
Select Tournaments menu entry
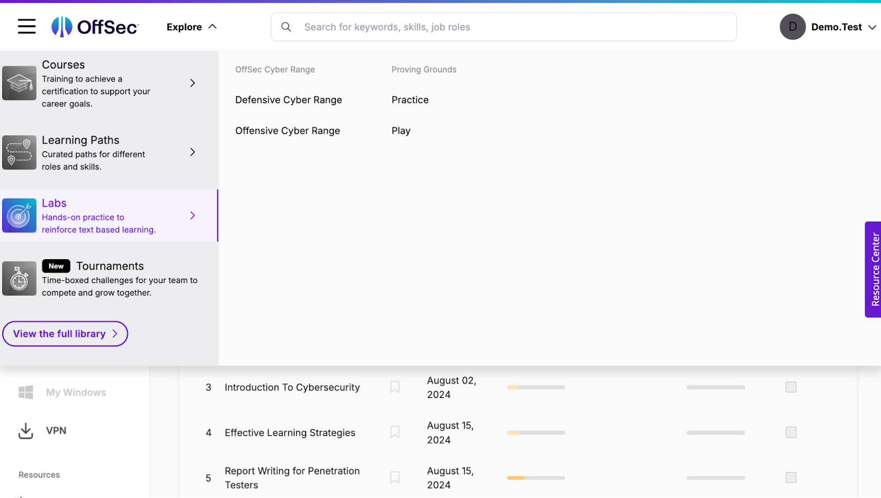click(109, 279)
